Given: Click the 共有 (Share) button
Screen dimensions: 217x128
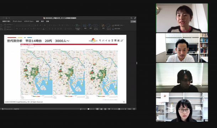Looking at the screenshot, I should tap(133, 22).
